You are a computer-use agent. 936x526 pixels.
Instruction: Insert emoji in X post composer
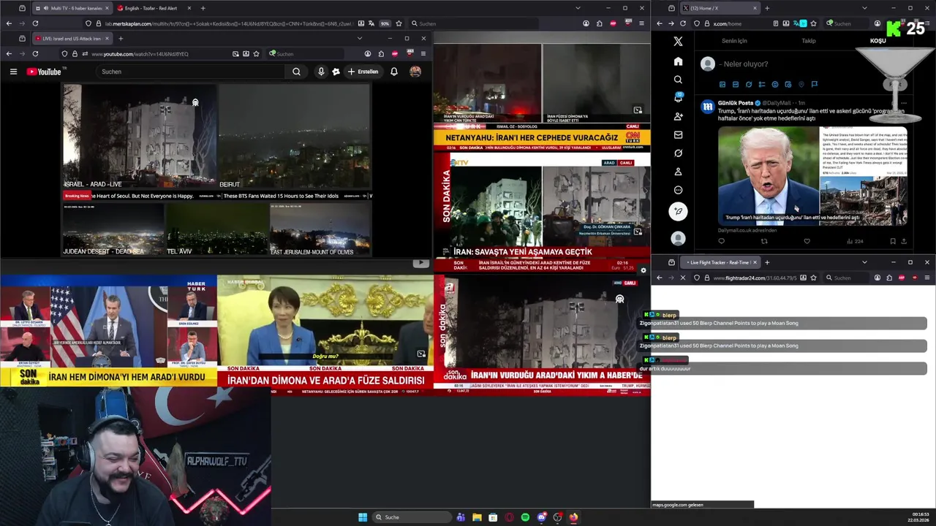click(x=775, y=85)
